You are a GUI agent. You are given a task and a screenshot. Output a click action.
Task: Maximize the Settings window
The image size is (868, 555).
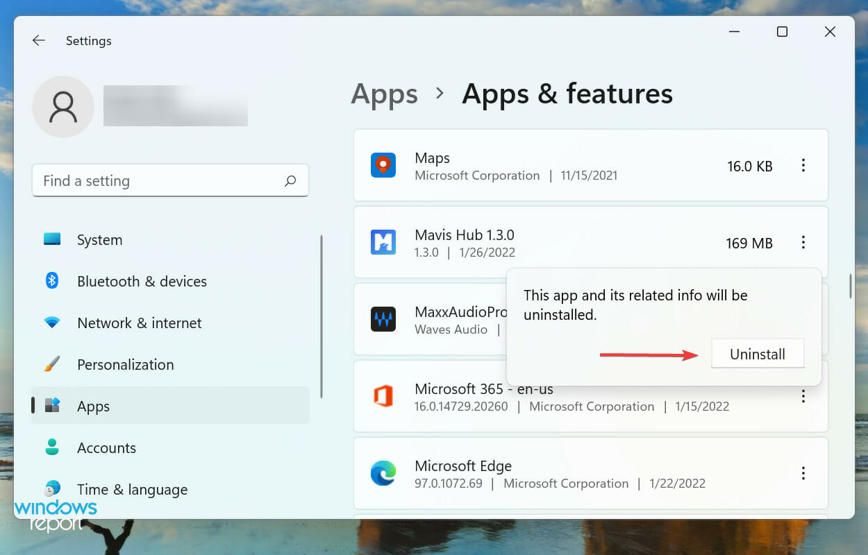point(782,32)
